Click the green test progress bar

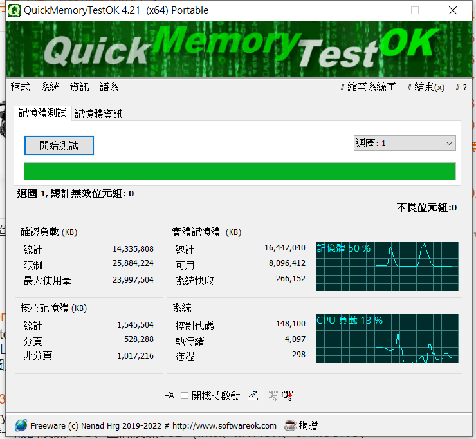click(240, 171)
